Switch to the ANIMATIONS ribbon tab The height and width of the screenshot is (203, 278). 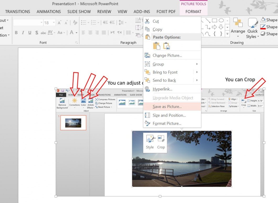tap(49, 12)
